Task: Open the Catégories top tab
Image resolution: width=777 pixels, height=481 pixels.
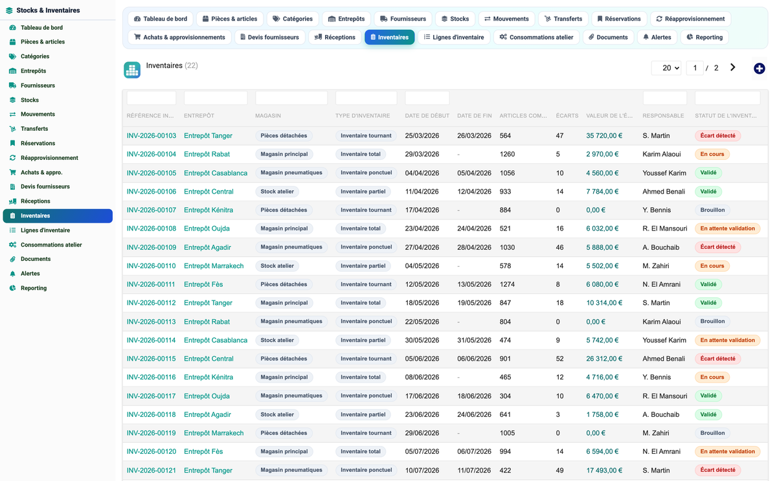Action: coord(293,19)
